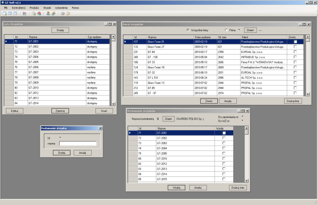Screen dimensions: 318x205
Task: Tick Wydaj checkbox for GT-2003 in Wydawanie window
Action: [x=224, y=143]
